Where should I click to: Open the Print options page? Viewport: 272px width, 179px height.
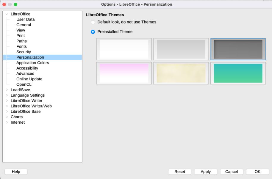(21, 36)
